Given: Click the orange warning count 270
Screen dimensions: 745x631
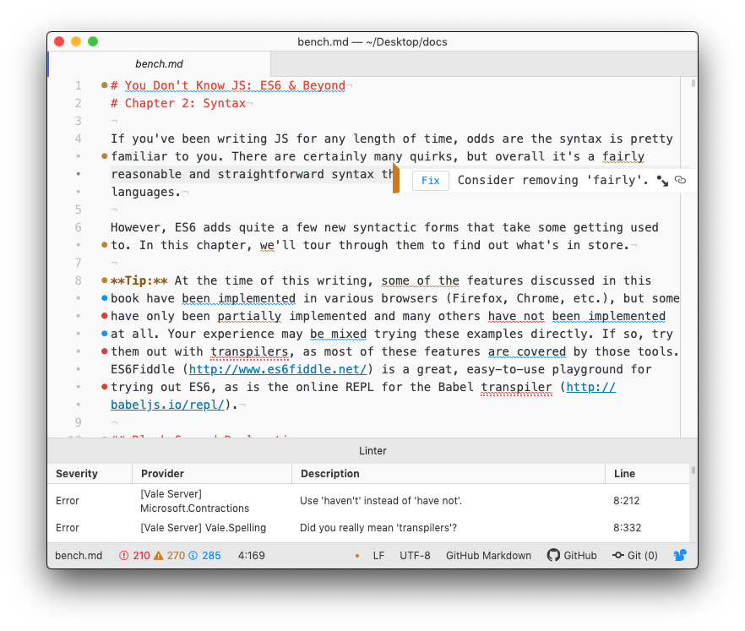Looking at the screenshot, I should point(170,556).
